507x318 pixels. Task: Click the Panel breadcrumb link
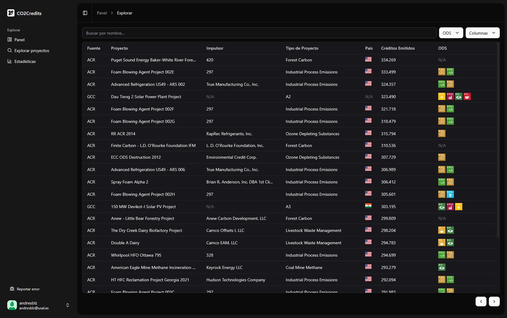tap(102, 13)
